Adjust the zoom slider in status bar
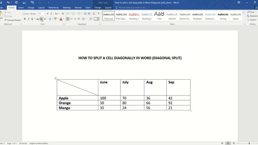Viewport: 258px width, 145px height. point(249,143)
